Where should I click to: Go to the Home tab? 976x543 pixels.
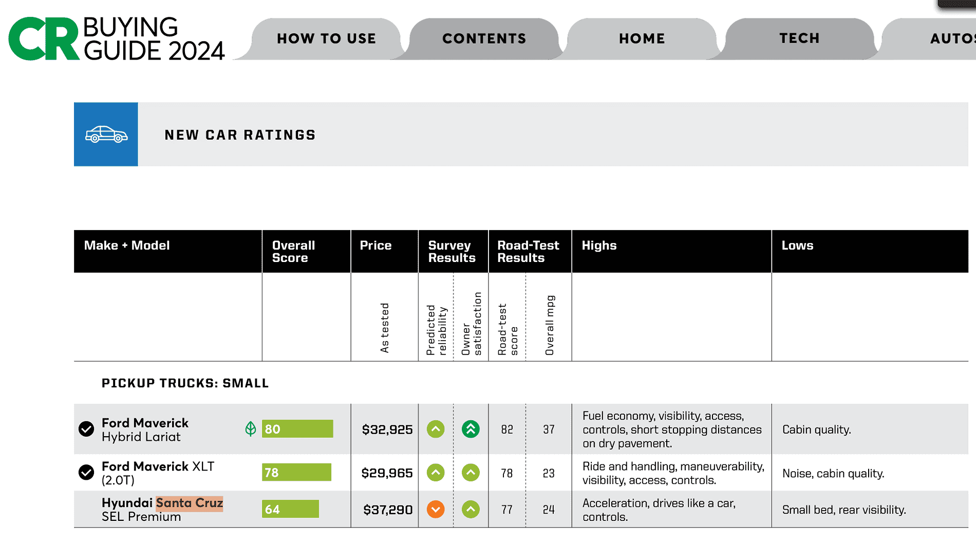642,39
